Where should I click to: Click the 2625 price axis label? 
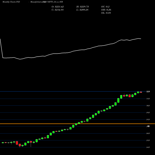[x=148, y=133]
